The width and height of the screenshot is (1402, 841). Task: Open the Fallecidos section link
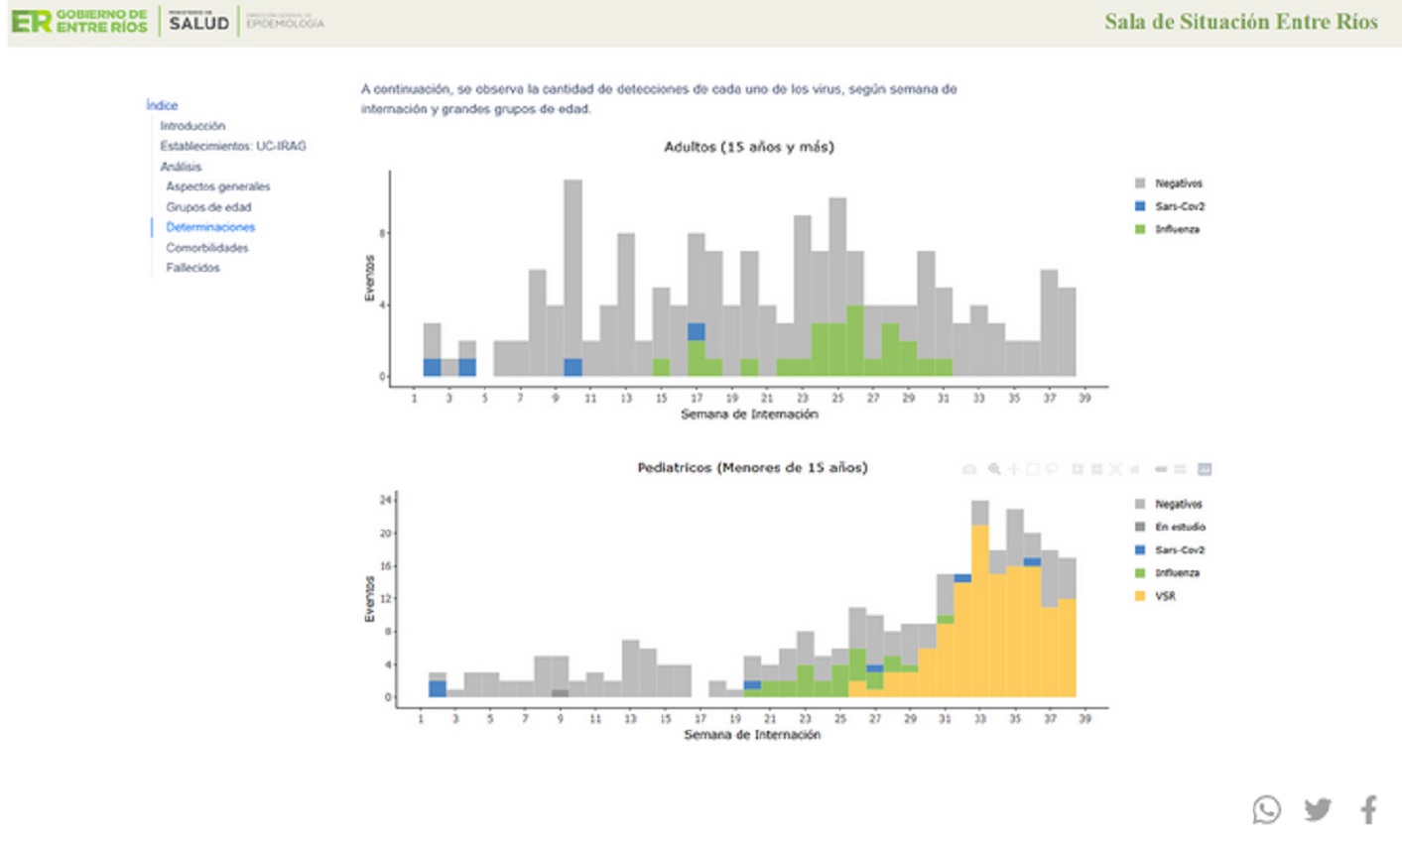coord(192,268)
